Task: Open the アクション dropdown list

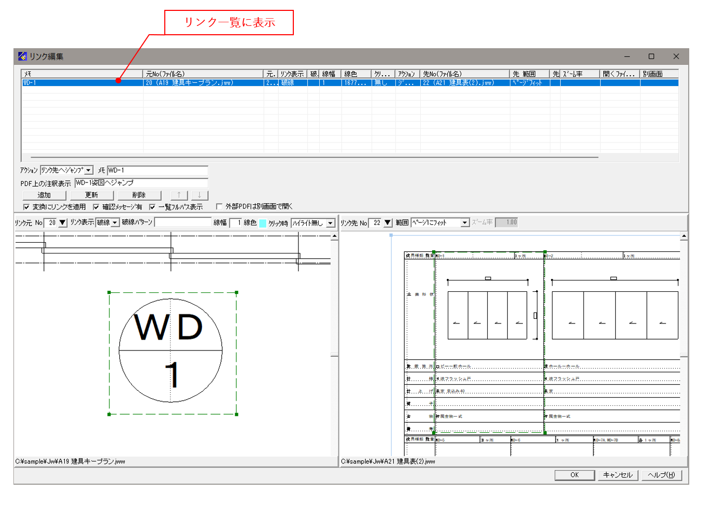Action: coord(89,170)
